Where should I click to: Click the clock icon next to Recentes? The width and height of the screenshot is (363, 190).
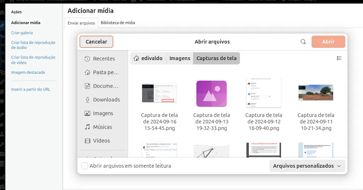pos(87,59)
